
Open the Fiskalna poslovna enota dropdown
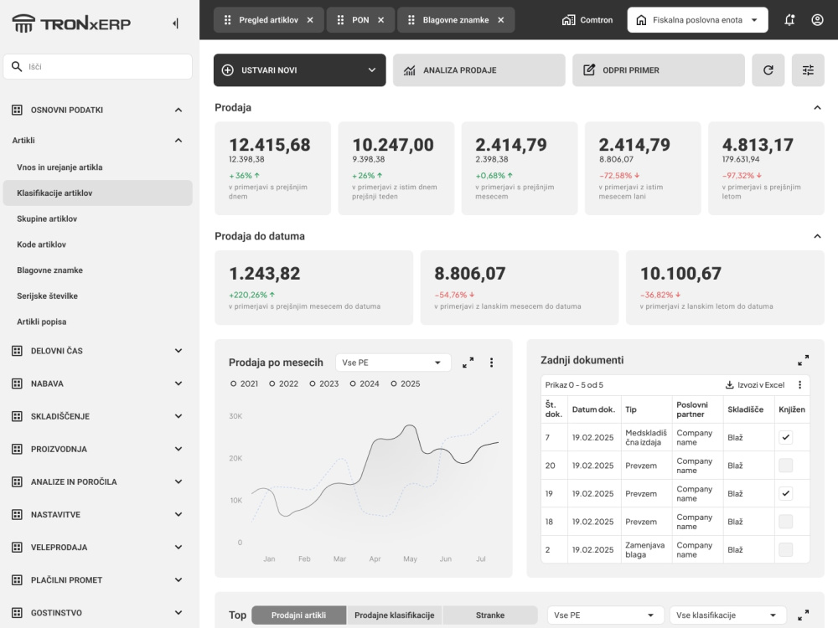[x=697, y=20]
